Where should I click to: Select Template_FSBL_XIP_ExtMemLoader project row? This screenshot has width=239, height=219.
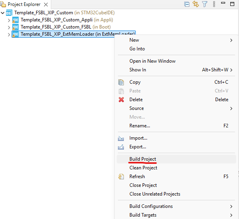click(x=73, y=34)
